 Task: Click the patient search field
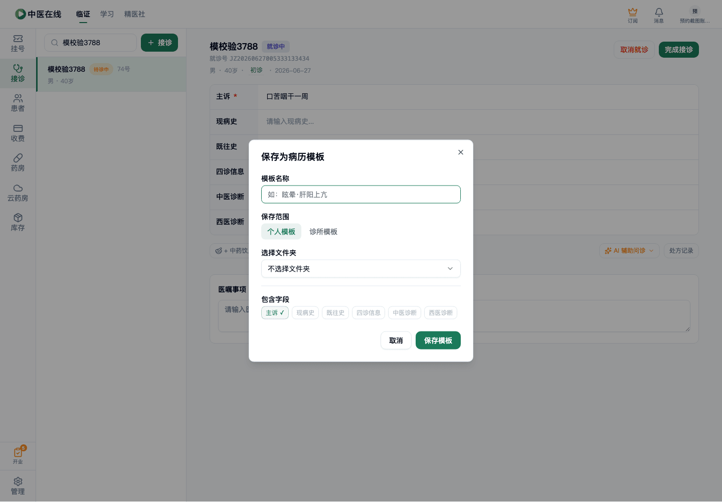click(x=90, y=43)
